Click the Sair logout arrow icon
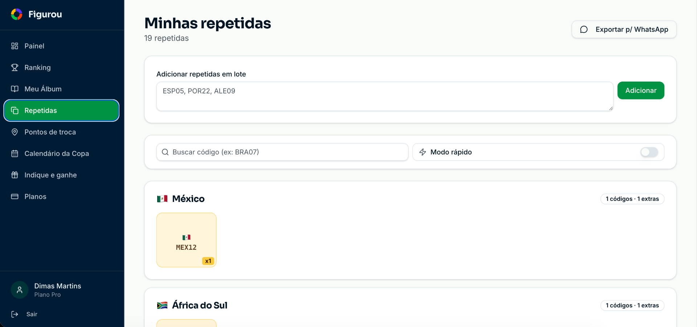 15,314
